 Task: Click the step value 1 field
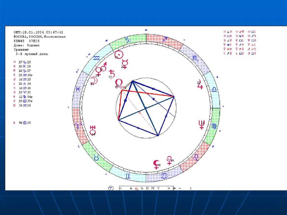click(191, 188)
